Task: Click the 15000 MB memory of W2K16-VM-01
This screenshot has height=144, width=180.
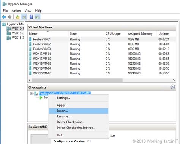Action: [x=134, y=54]
